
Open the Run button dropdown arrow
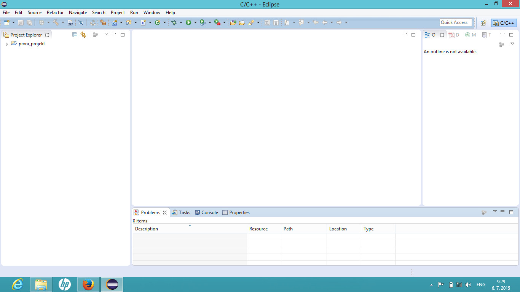coord(195,23)
